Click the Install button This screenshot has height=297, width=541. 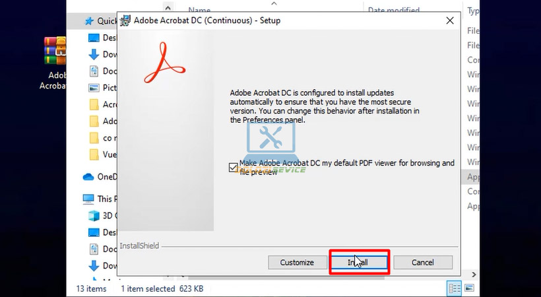pyautogui.click(x=359, y=263)
